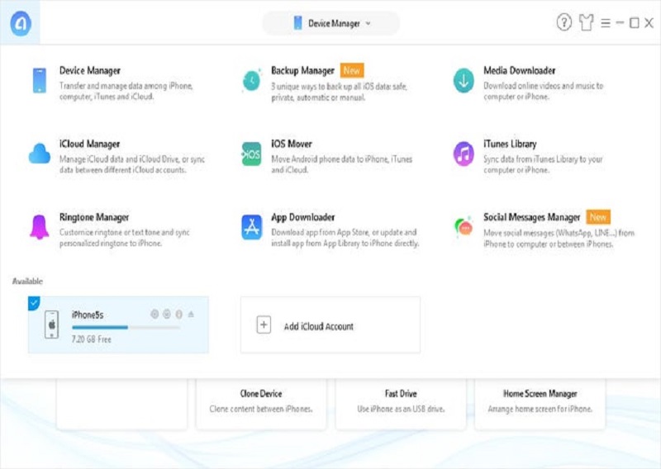
Task: Click the 7.20 GB Free text
Action: point(92,339)
